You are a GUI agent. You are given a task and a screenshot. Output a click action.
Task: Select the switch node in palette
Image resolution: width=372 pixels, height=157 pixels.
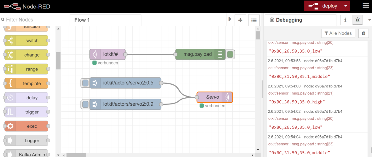tap(26, 40)
